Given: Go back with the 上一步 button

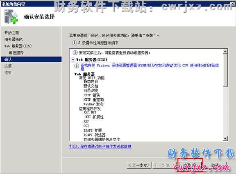Looking at the screenshot, I should pyautogui.click(x=139, y=165).
